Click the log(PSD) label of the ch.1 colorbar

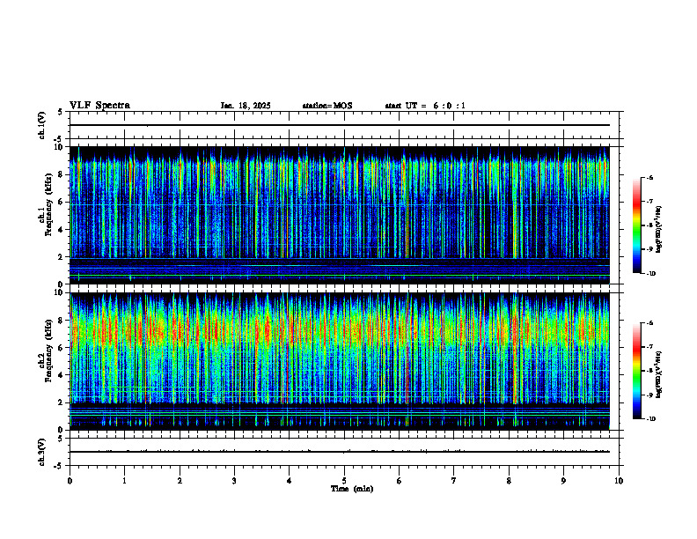coord(659,230)
